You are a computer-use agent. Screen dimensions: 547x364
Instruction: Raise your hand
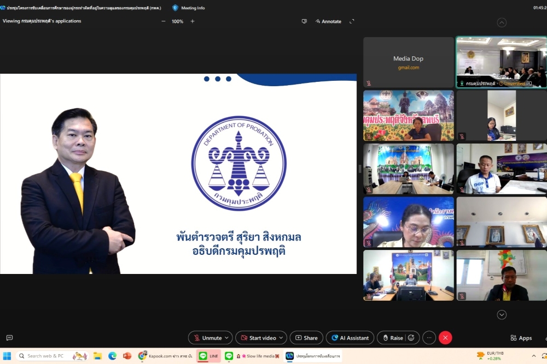tap(393, 338)
